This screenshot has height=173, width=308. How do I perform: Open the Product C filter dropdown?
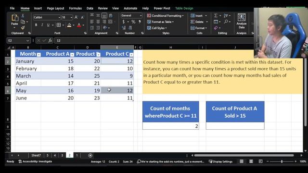(131, 55)
